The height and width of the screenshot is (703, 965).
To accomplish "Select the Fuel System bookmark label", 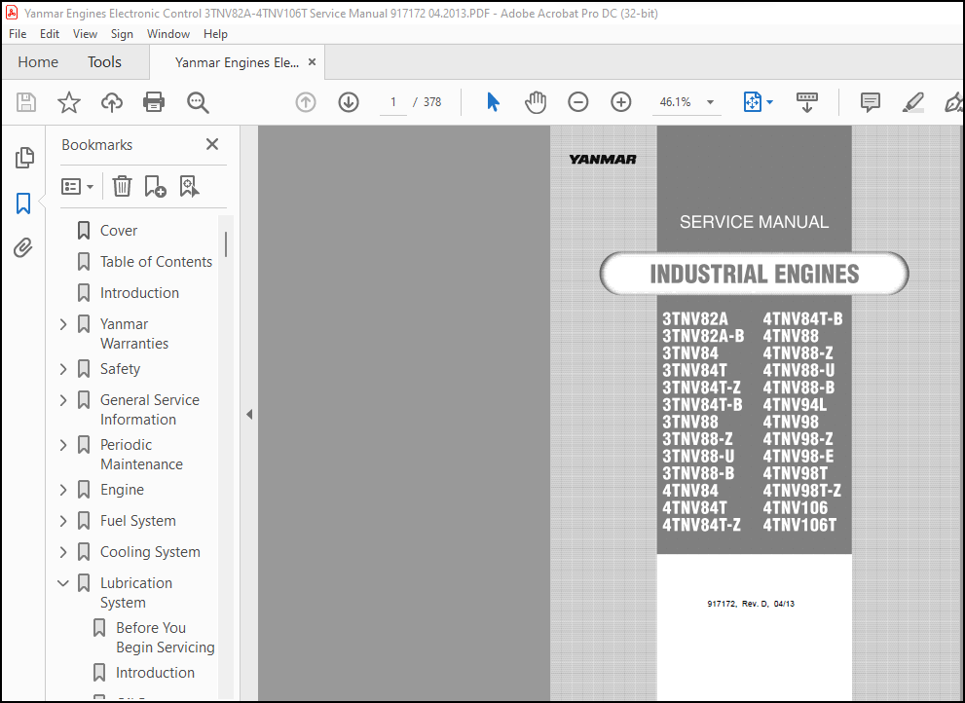I will 138,521.
